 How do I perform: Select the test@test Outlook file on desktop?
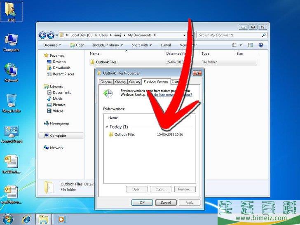pyautogui.click(x=11, y=164)
